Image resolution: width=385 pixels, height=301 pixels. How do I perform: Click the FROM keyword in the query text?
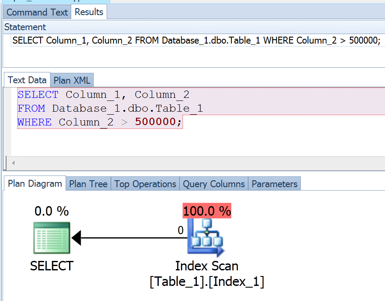(x=32, y=108)
